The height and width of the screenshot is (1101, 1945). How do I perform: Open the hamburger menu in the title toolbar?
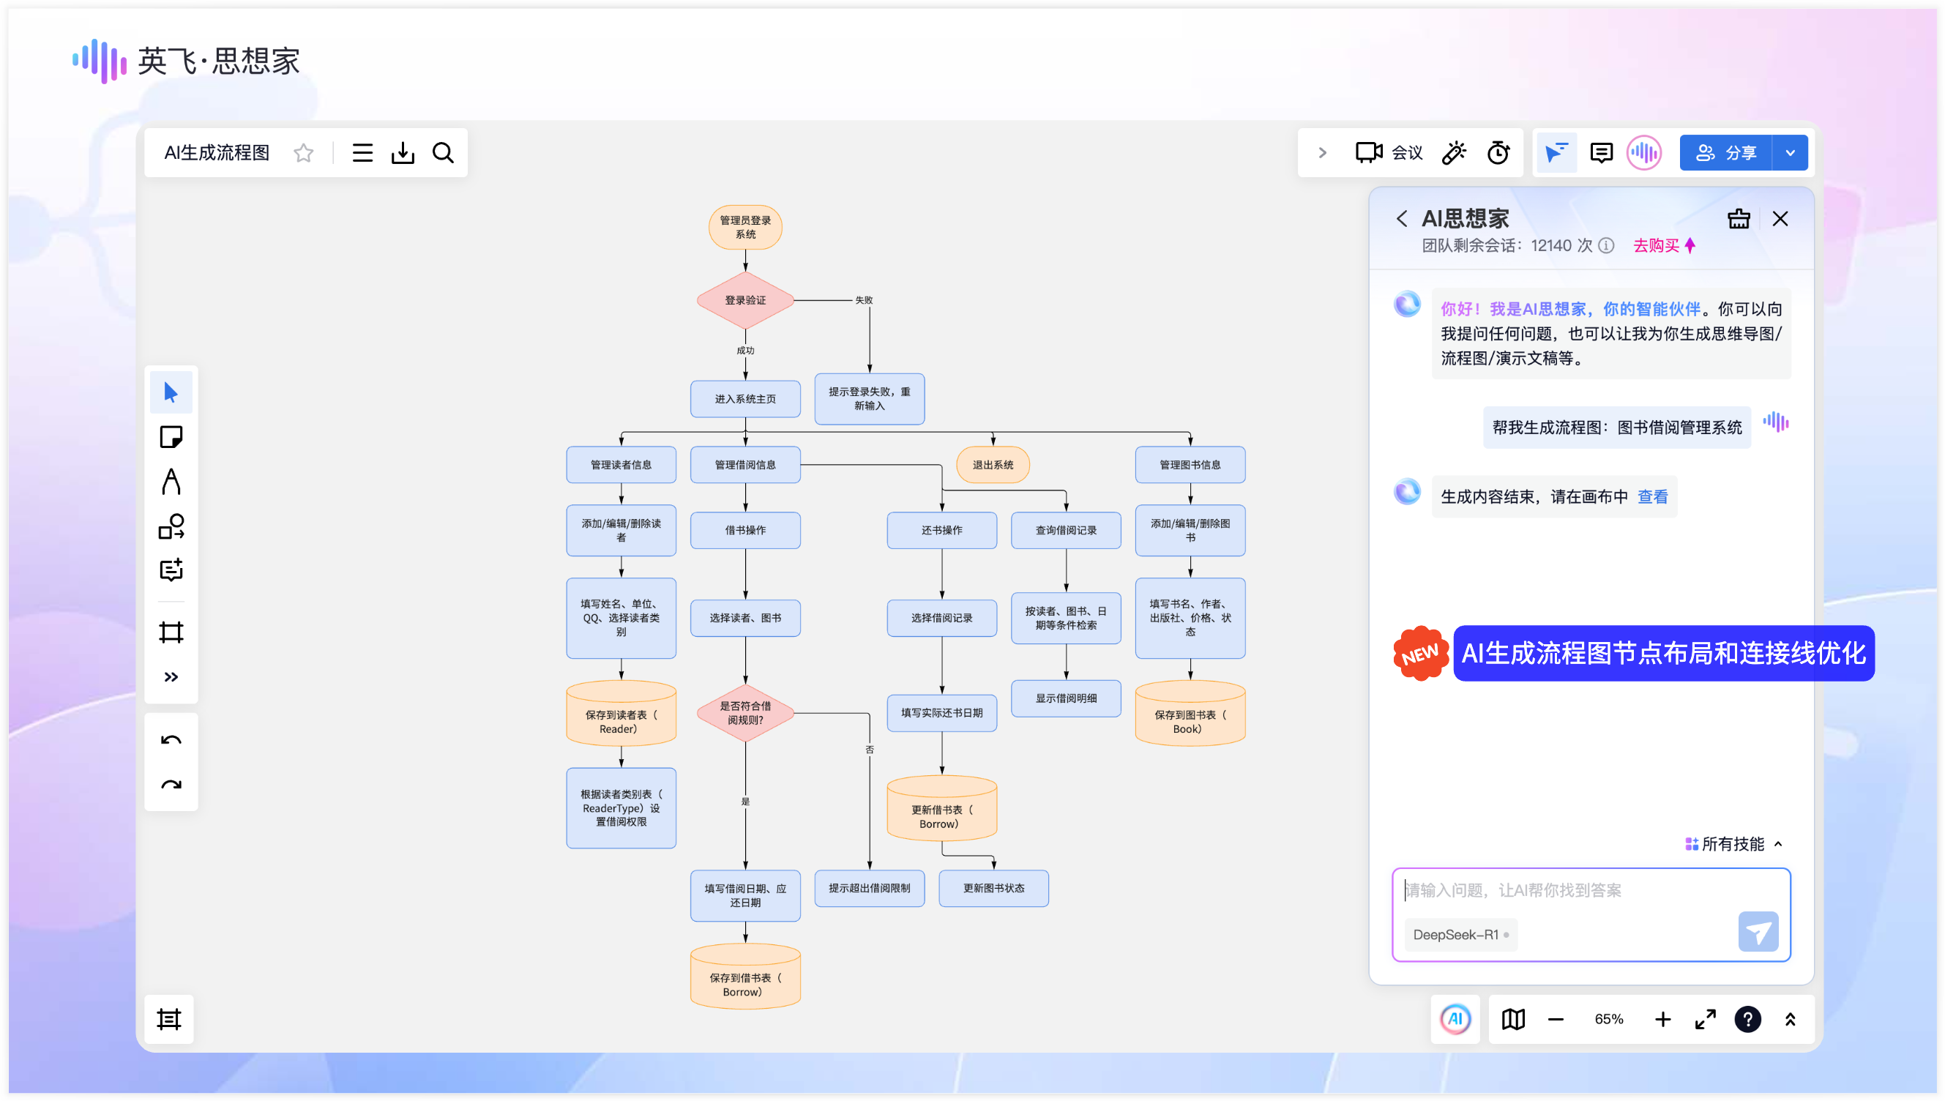point(362,153)
